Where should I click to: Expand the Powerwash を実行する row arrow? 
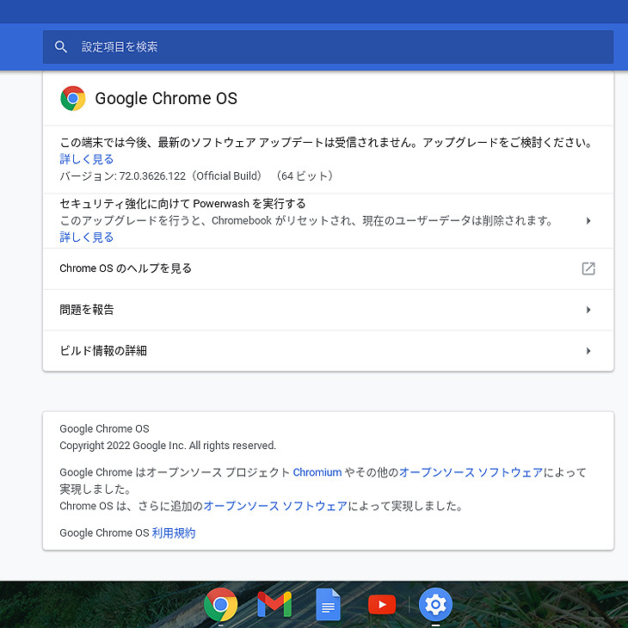click(x=588, y=221)
